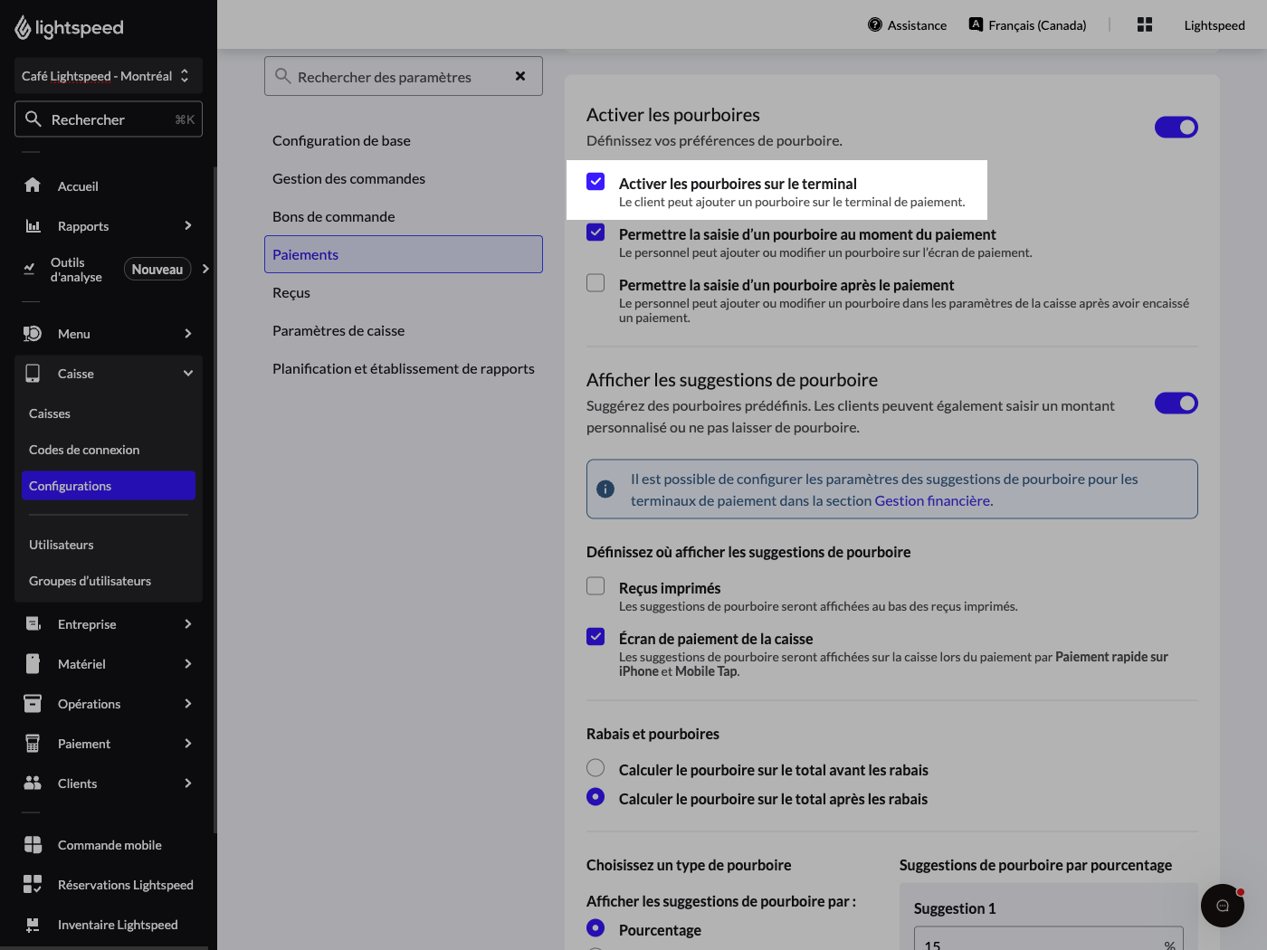Click the magnifier icon in Rechercher des paramètres
The height and width of the screenshot is (950, 1267).
pos(282,76)
